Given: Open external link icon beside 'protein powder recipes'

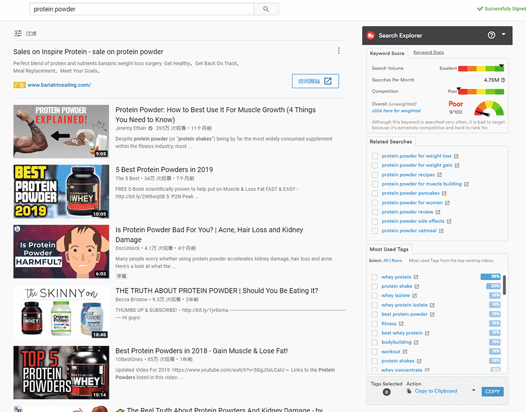Looking at the screenshot, I should coord(439,175).
